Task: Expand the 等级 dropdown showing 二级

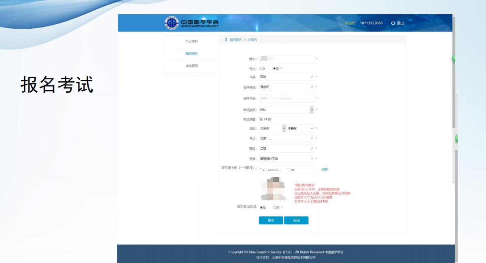Action: click(287, 148)
